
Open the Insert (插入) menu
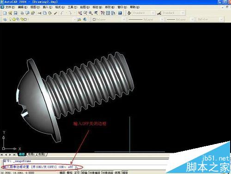pyautogui.click(x=48, y=7)
